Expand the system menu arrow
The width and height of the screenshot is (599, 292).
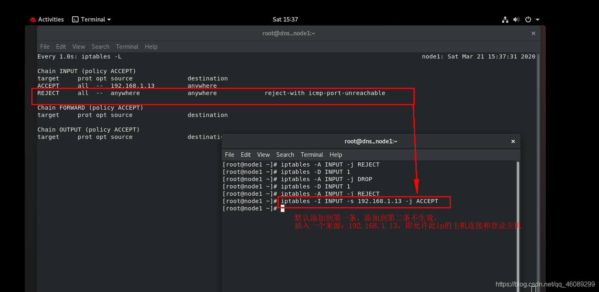click(x=538, y=19)
